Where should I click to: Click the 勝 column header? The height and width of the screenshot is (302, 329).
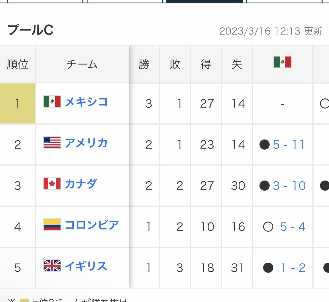point(144,64)
